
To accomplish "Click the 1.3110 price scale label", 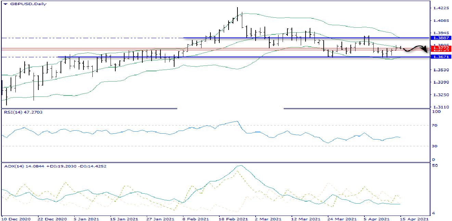I will [439, 107].
